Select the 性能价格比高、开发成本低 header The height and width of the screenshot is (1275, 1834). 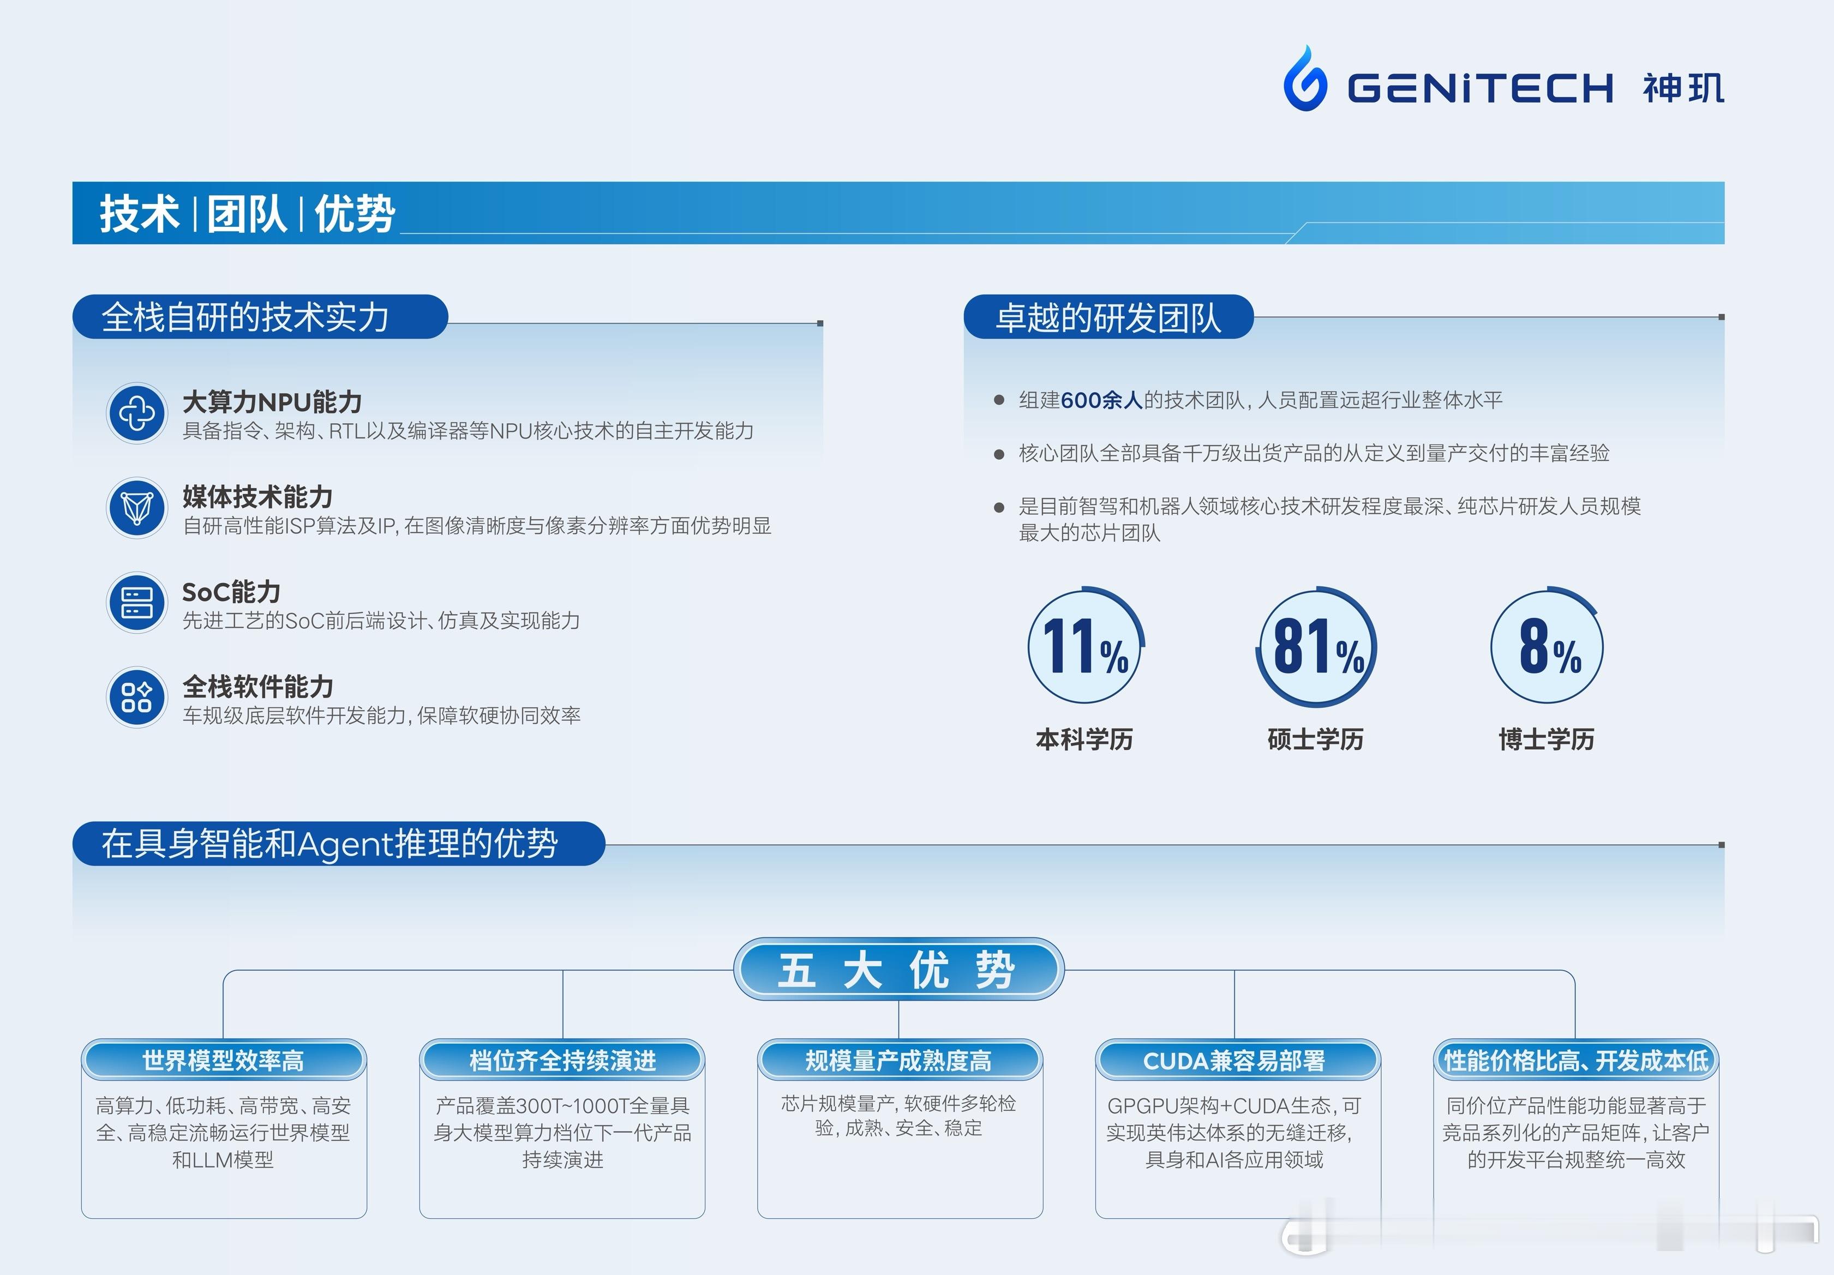pos(1576,1060)
